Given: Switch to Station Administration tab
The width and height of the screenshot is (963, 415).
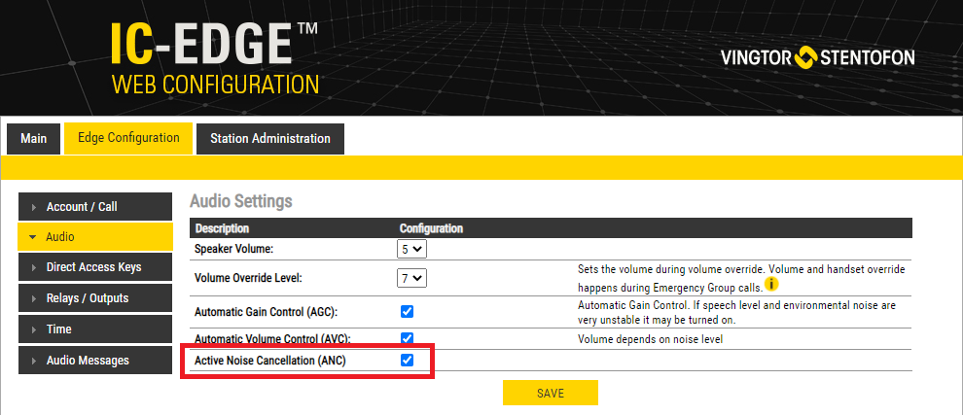Looking at the screenshot, I should click(x=270, y=139).
